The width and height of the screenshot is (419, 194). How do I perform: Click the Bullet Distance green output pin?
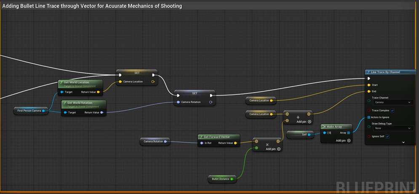(232, 179)
